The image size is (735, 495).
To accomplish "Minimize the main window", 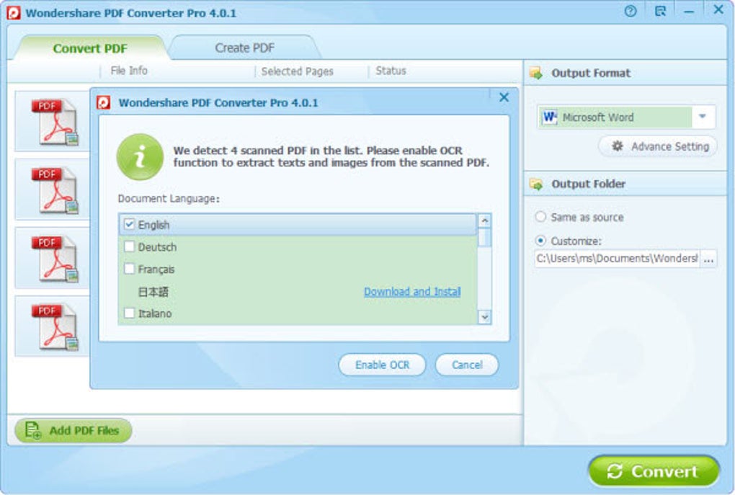I will tap(689, 12).
